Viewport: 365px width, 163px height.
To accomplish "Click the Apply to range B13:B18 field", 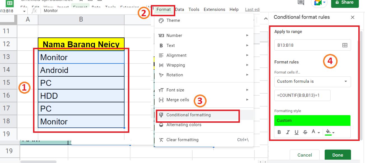I will (x=312, y=45).
